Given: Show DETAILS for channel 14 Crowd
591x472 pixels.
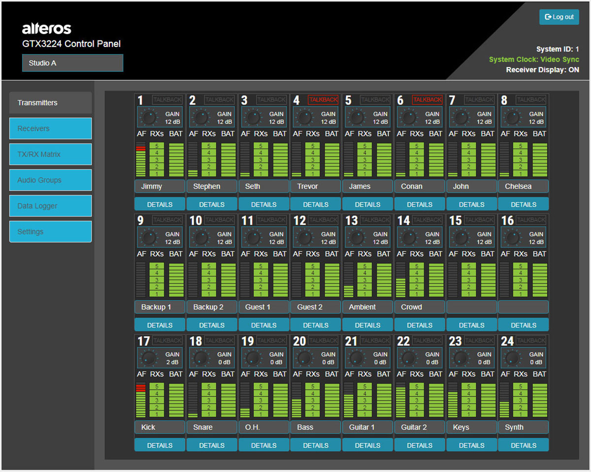Looking at the screenshot, I should tap(420, 325).
